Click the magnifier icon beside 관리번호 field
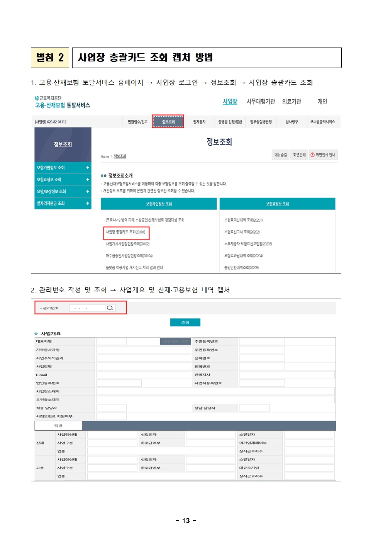Viewport: 383px width, 542px height. [x=110, y=308]
